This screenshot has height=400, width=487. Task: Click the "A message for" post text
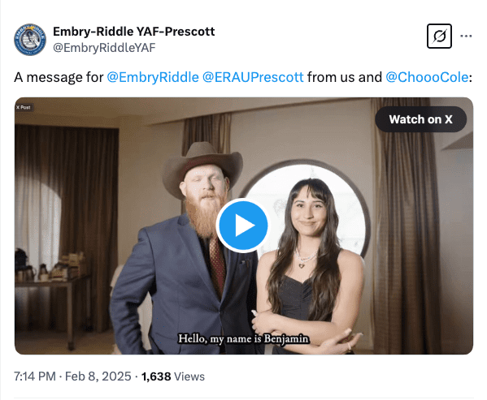(x=59, y=77)
